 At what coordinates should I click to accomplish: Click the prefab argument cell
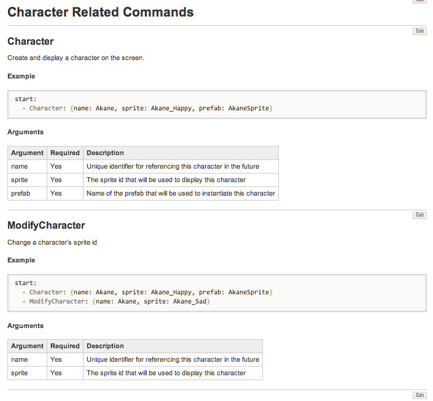[x=20, y=193]
